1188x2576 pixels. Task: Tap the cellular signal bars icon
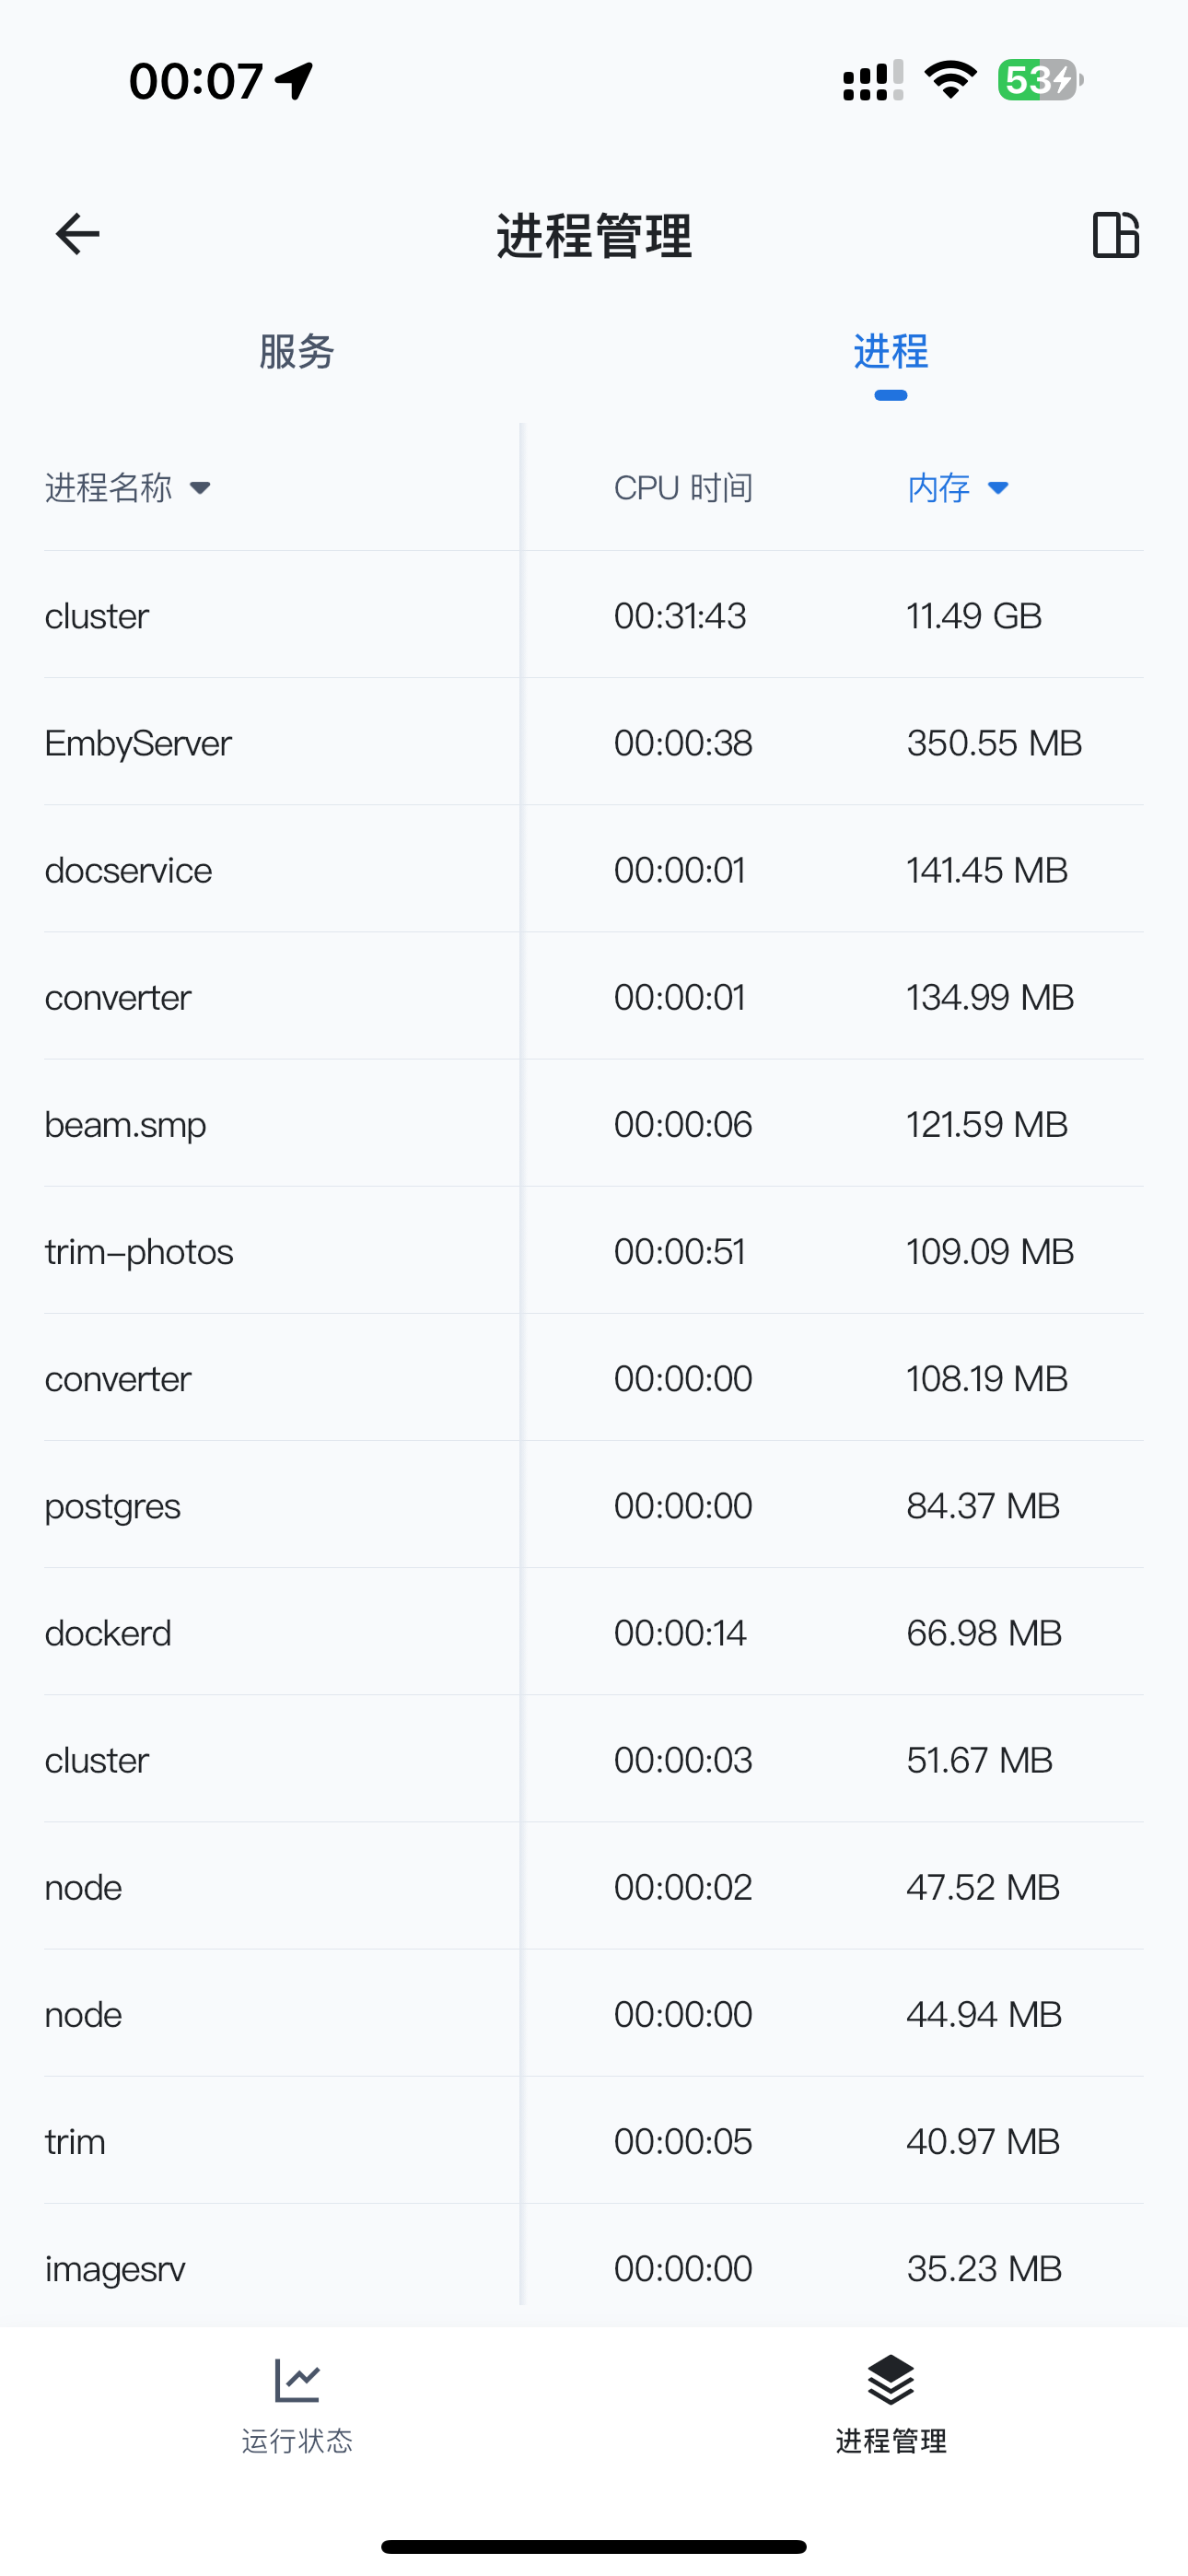873,80
